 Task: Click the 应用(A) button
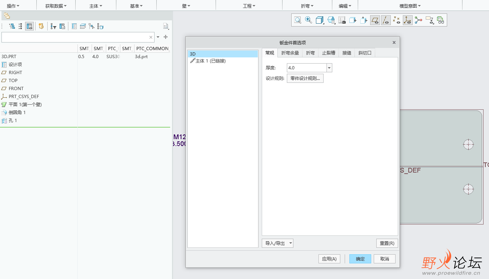pos(329,259)
